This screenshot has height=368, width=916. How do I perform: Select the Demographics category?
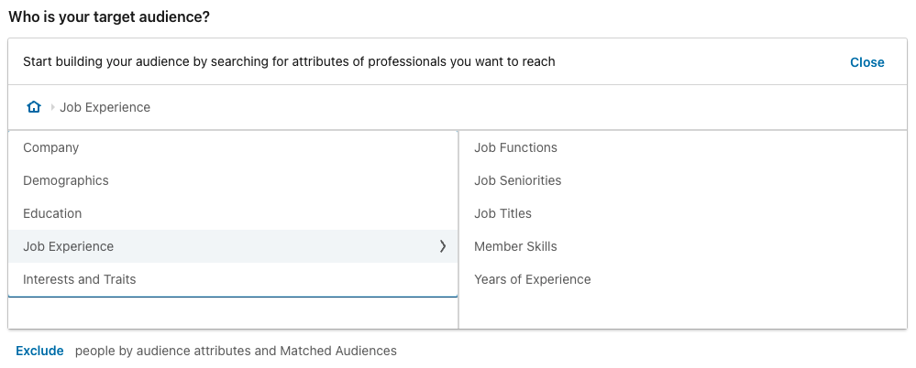pyautogui.click(x=66, y=180)
